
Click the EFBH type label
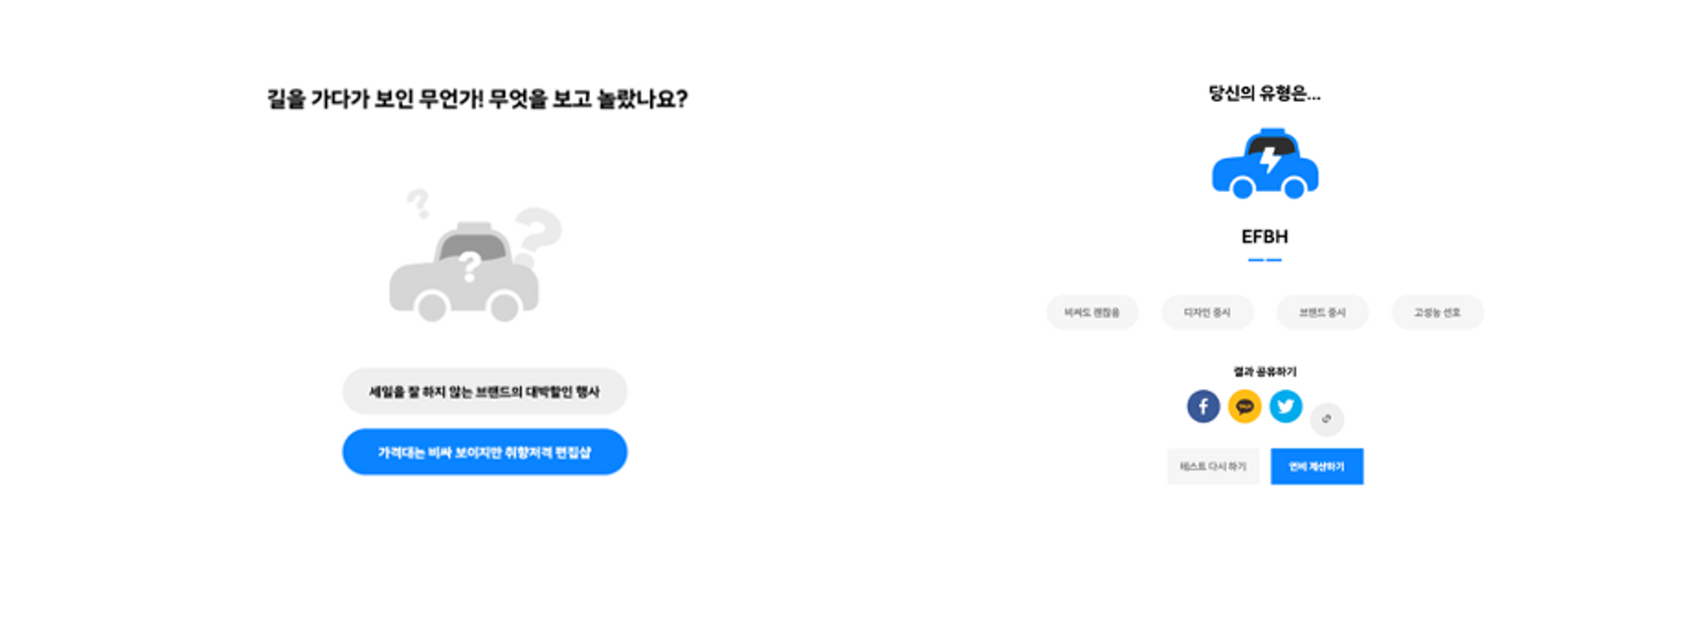click(1265, 237)
